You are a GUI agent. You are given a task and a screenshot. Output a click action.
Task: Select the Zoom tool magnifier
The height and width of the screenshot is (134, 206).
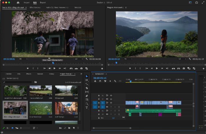tap(87, 104)
